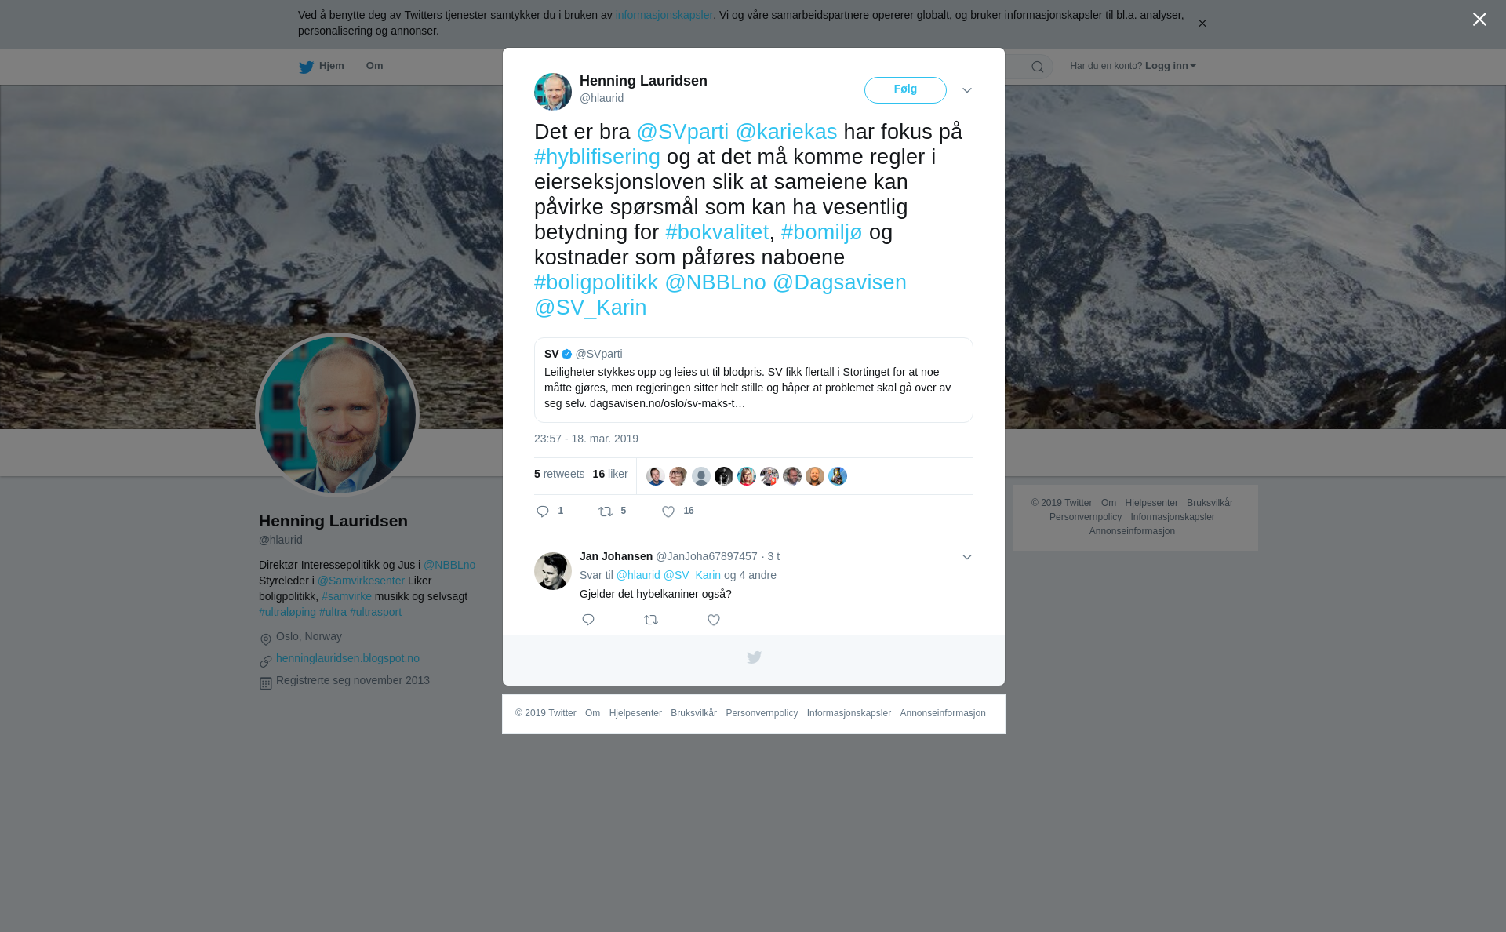The image size is (1506, 932).
Task: Open options chevron on Jan Johansen's reply
Action: [x=967, y=557]
